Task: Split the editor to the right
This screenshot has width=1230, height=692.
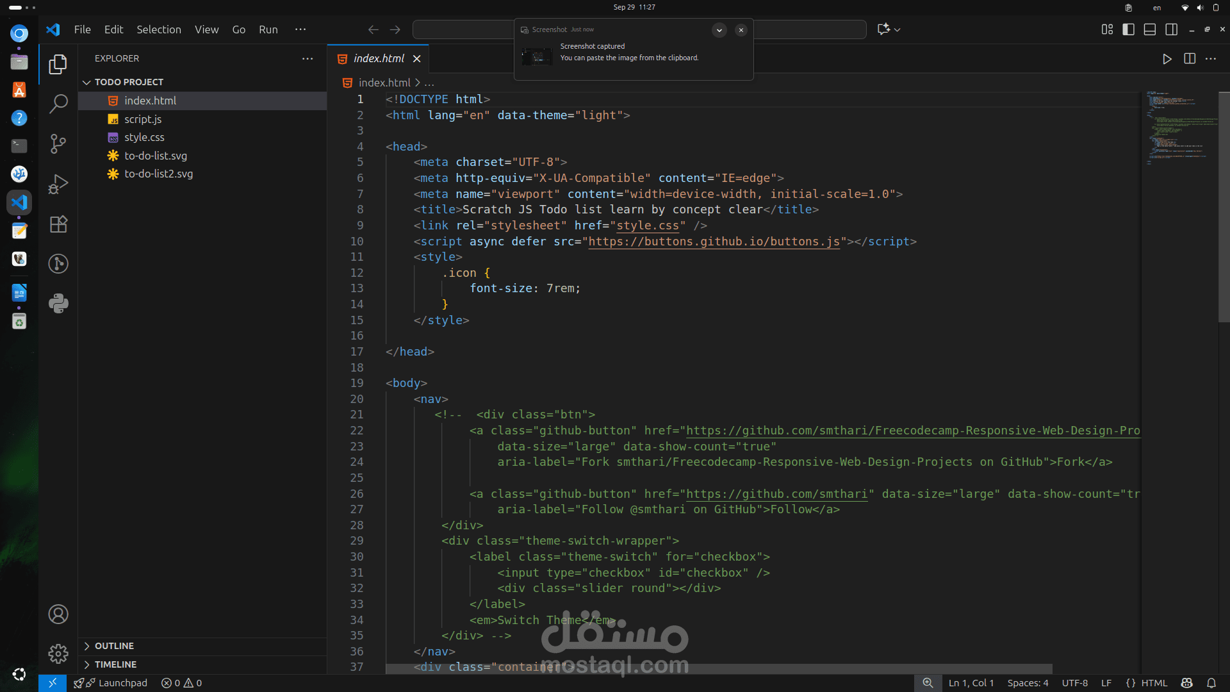Action: (1190, 59)
